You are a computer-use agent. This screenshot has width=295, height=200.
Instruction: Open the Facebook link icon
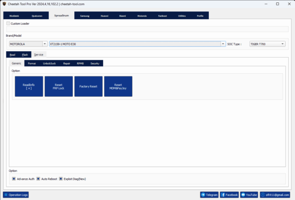point(223,195)
